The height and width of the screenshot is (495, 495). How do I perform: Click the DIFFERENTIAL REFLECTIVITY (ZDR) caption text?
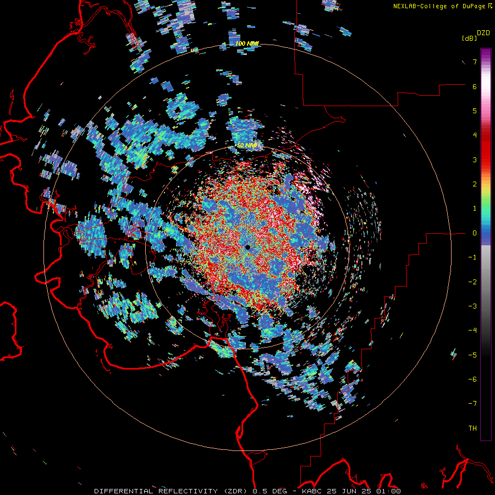click(x=172, y=491)
